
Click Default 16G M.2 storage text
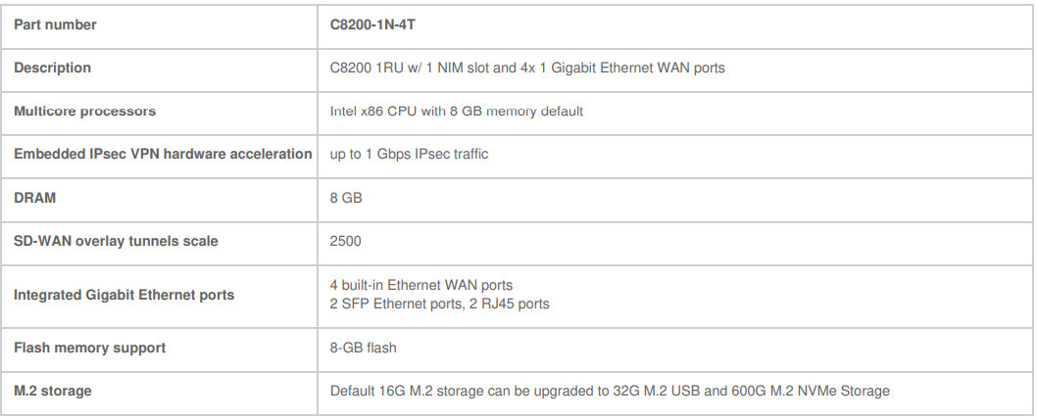(407, 391)
